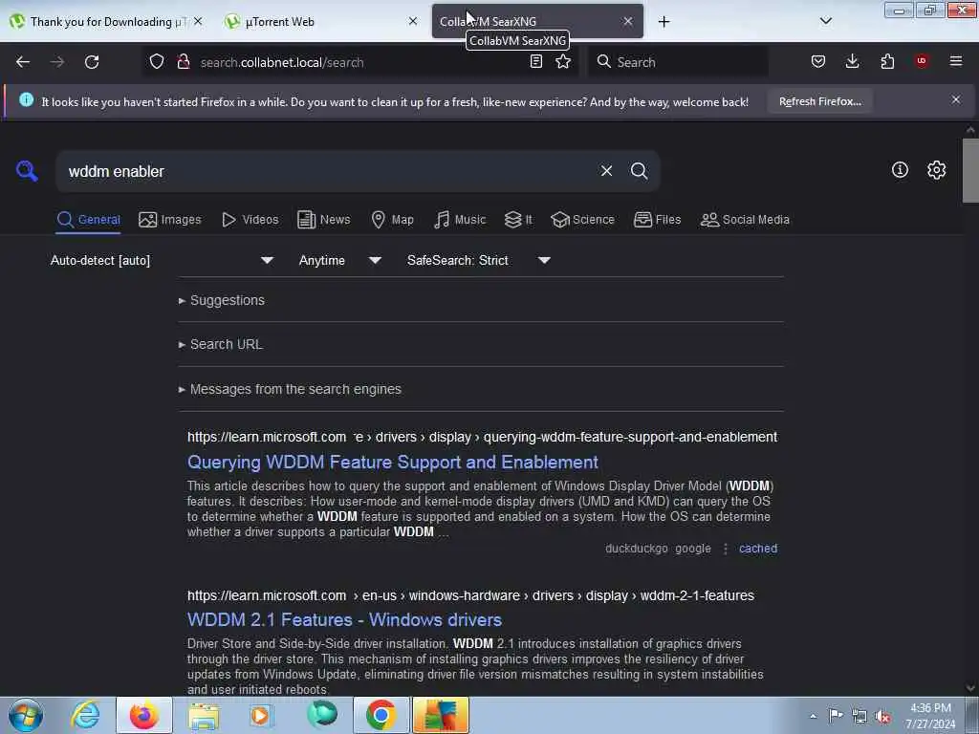The height and width of the screenshot is (734, 979).
Task: Click the wddm enabler search input field
Action: coord(328,171)
